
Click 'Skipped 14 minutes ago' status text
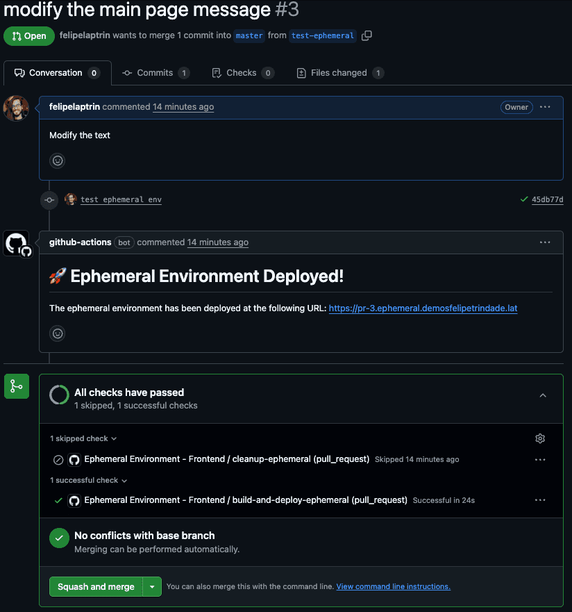point(417,459)
